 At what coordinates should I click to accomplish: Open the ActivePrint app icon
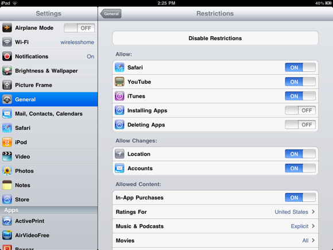click(x=7, y=221)
